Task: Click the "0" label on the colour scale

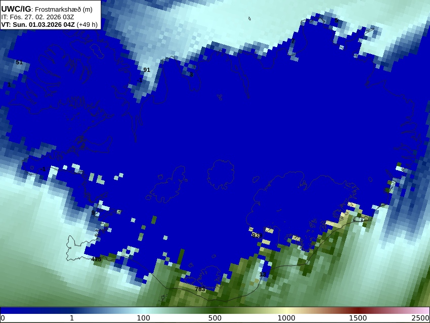Action: coord(3,318)
